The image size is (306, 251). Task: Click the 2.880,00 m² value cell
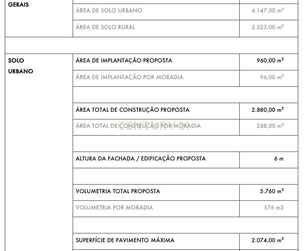(x=268, y=110)
